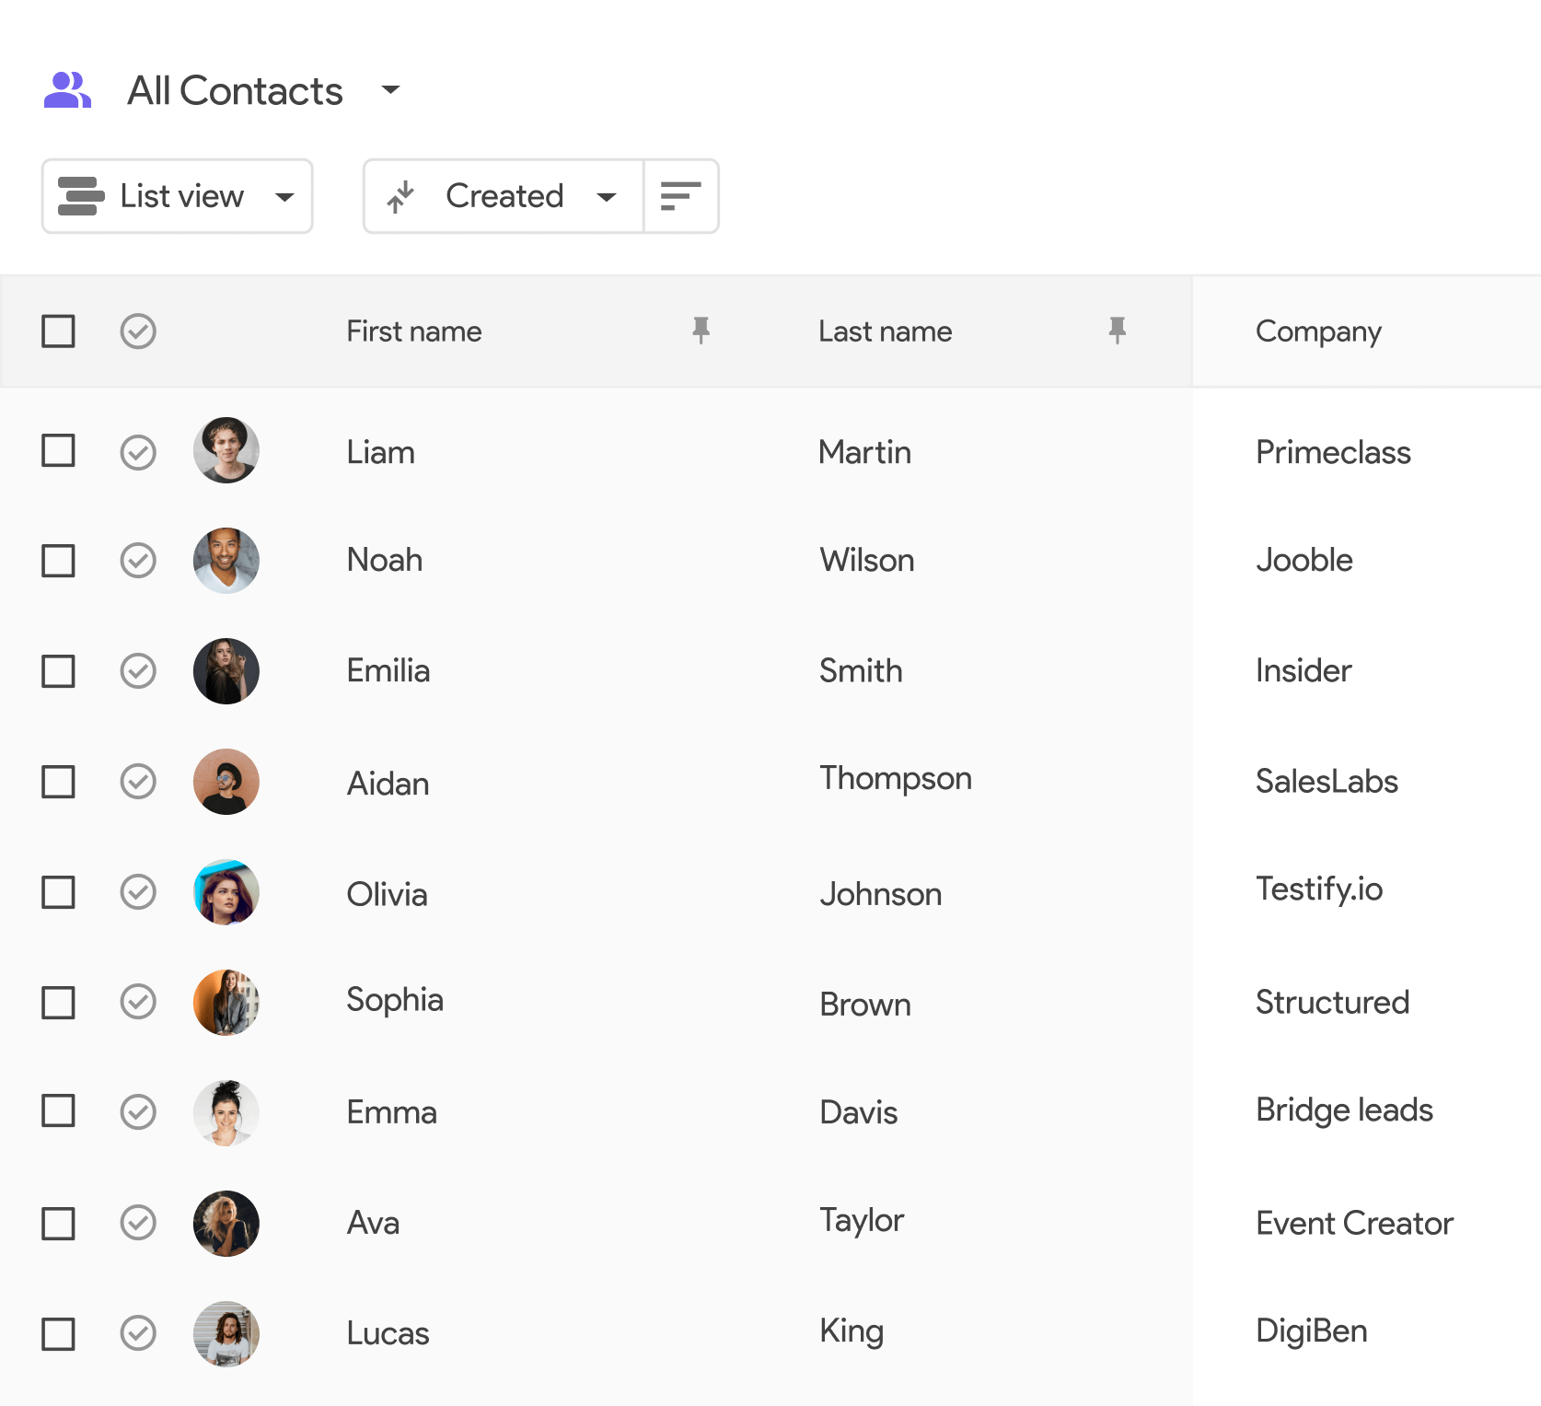Click the first name Olivia
This screenshot has height=1406, width=1541.
pos(387,894)
